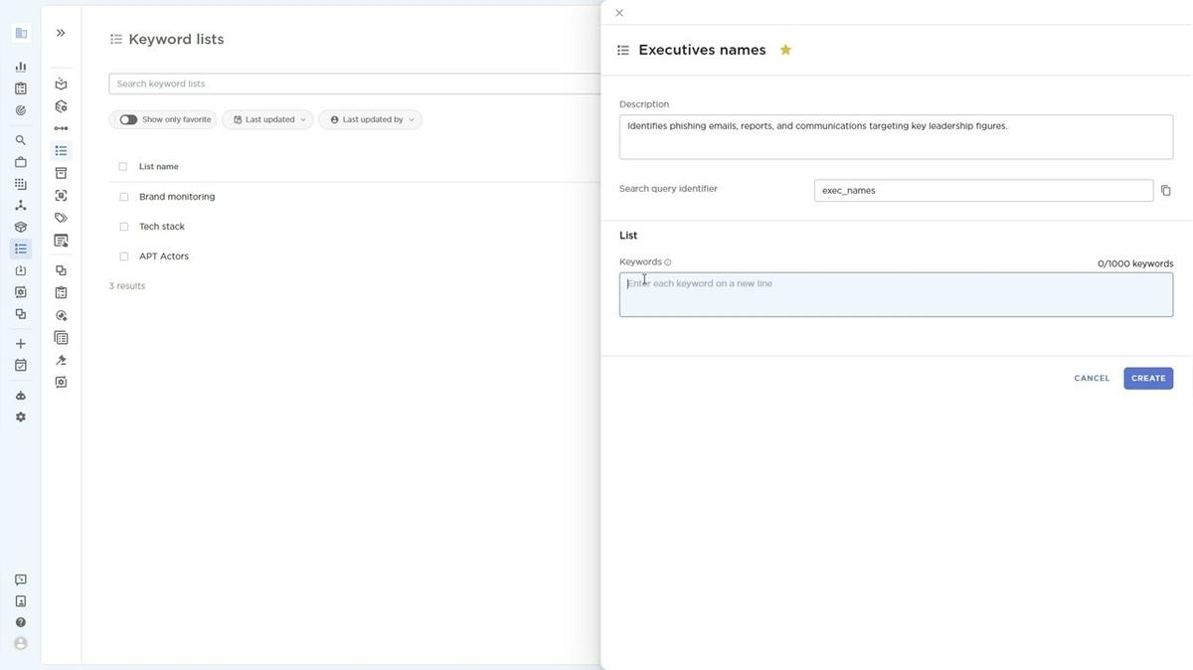Click the chat feedback bubble icon
This screenshot has height=670, width=1193.
(x=21, y=580)
